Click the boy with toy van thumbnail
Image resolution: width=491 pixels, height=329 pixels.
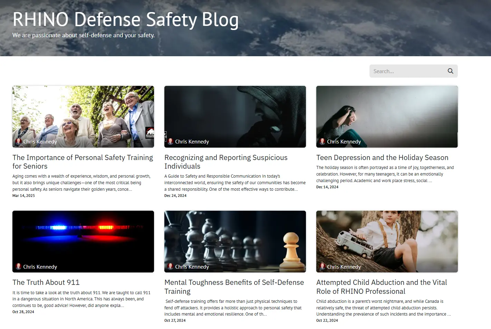(387, 241)
